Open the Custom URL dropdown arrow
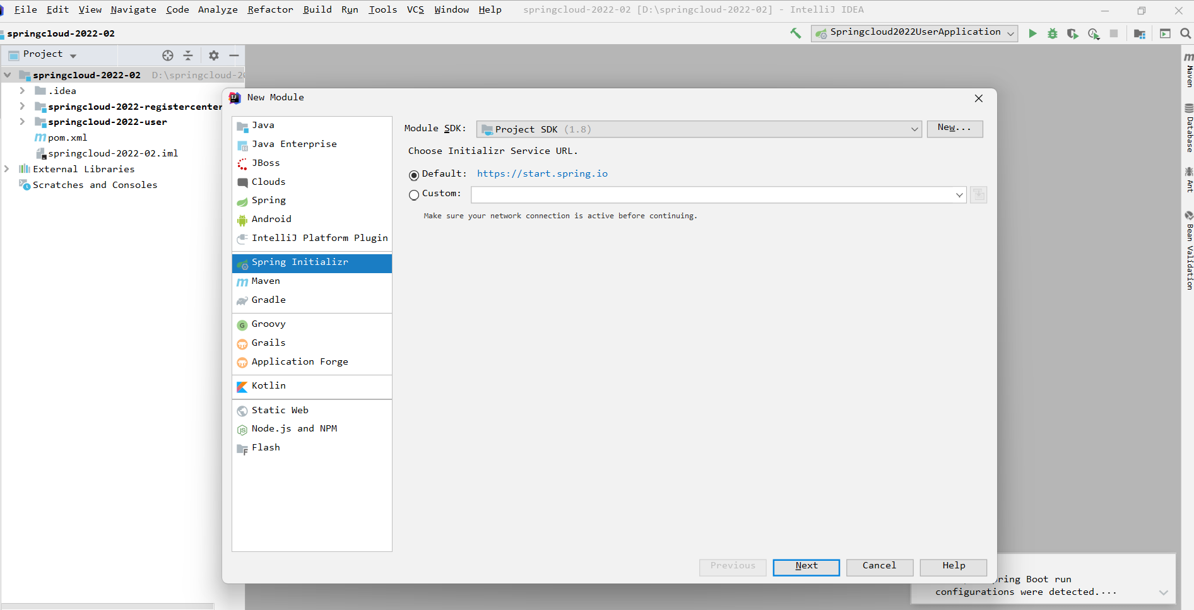This screenshot has height=610, width=1194. tap(959, 195)
